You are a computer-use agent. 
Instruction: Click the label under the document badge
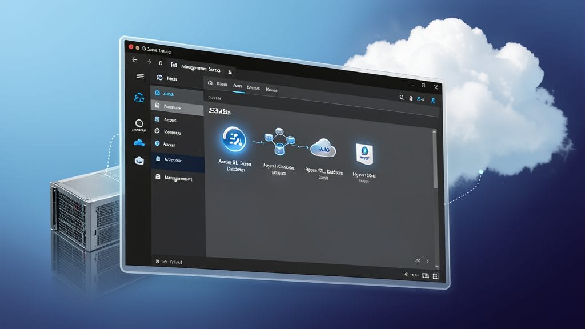[364, 178]
